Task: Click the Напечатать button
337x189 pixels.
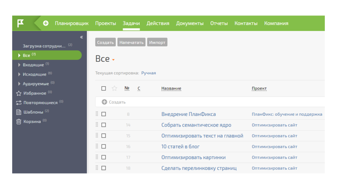Action: pyautogui.click(x=131, y=42)
